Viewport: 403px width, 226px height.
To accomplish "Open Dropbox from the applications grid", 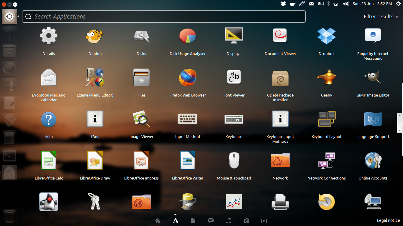I will tap(327, 36).
